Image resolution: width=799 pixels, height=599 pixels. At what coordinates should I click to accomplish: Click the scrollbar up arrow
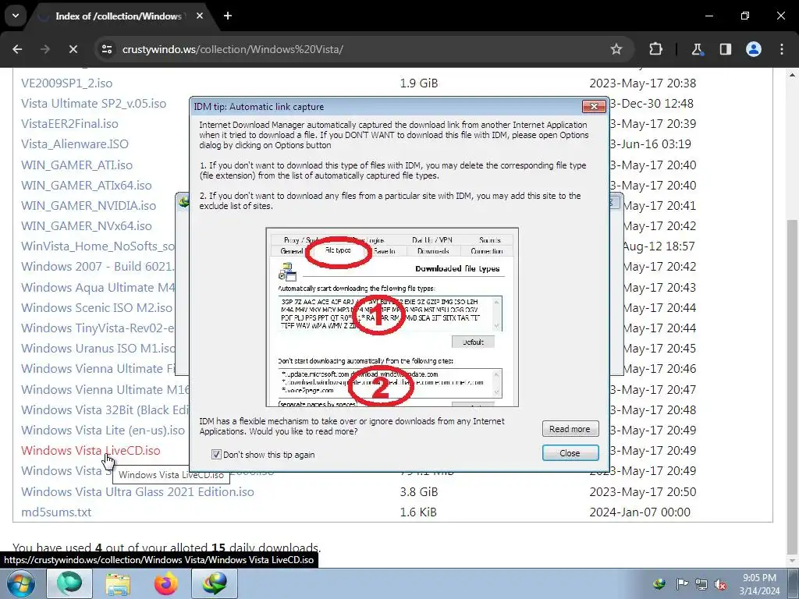coord(793,74)
